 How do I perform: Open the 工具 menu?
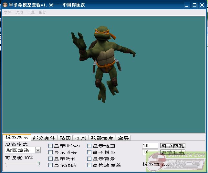(x=31, y=13)
